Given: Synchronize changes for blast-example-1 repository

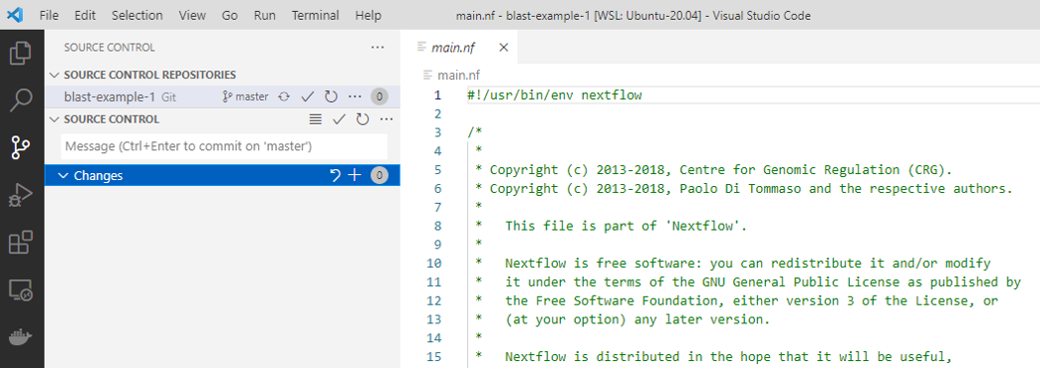Looking at the screenshot, I should [284, 96].
